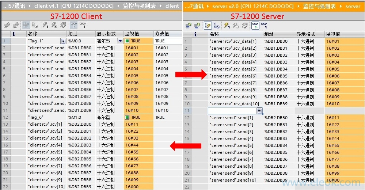Toggle modify columns icon in Server toolbar
The height and width of the screenshot is (190, 365).
click(208, 25)
